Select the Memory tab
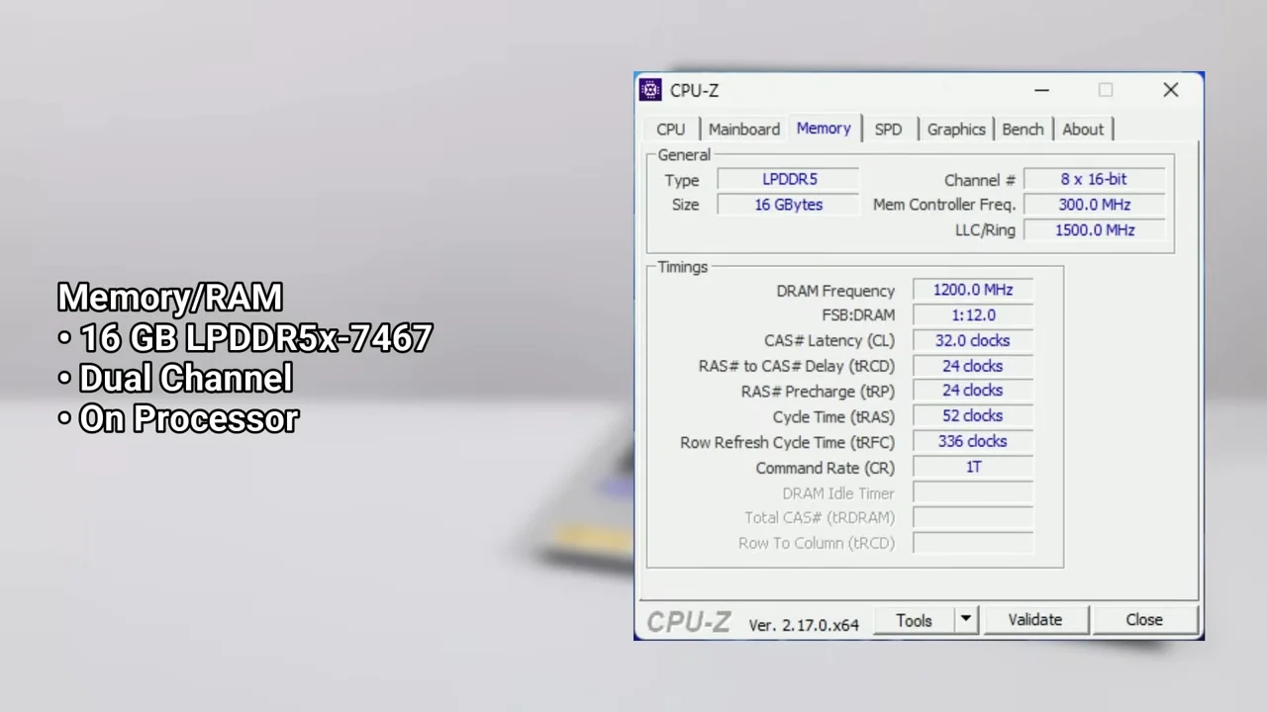 [824, 129]
